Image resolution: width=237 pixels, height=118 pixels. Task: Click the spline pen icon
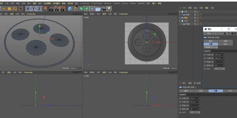[x=76, y=9]
